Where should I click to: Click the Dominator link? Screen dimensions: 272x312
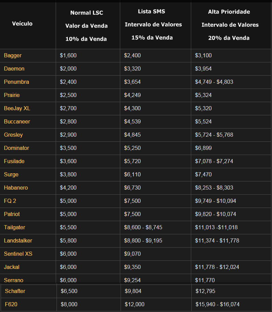[17, 148]
